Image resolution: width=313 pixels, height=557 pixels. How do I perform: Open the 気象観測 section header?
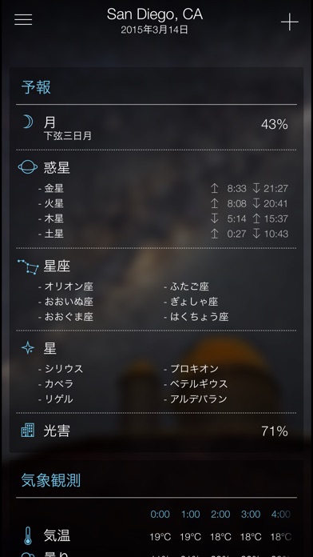[x=50, y=480]
